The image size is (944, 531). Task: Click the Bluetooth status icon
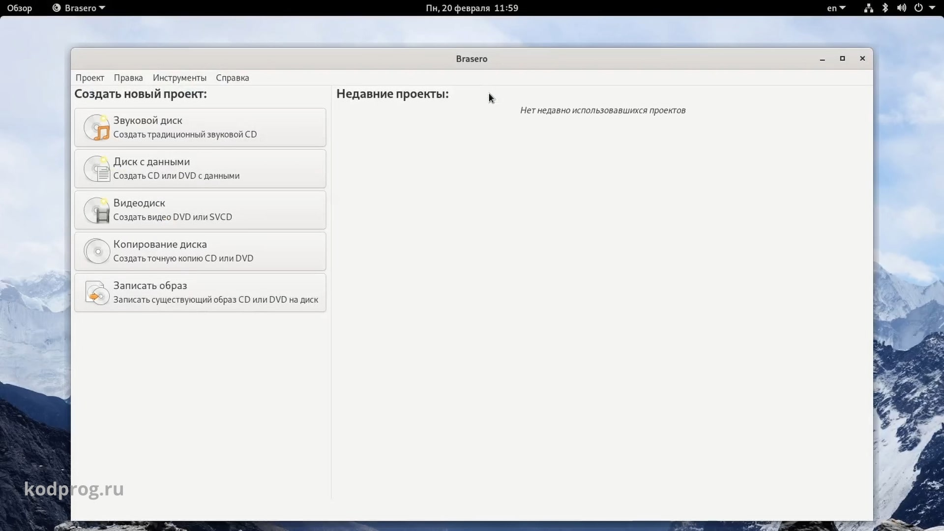[885, 8]
